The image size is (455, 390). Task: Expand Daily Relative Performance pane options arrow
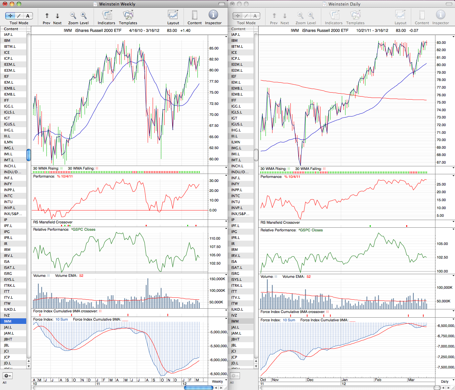point(453,229)
